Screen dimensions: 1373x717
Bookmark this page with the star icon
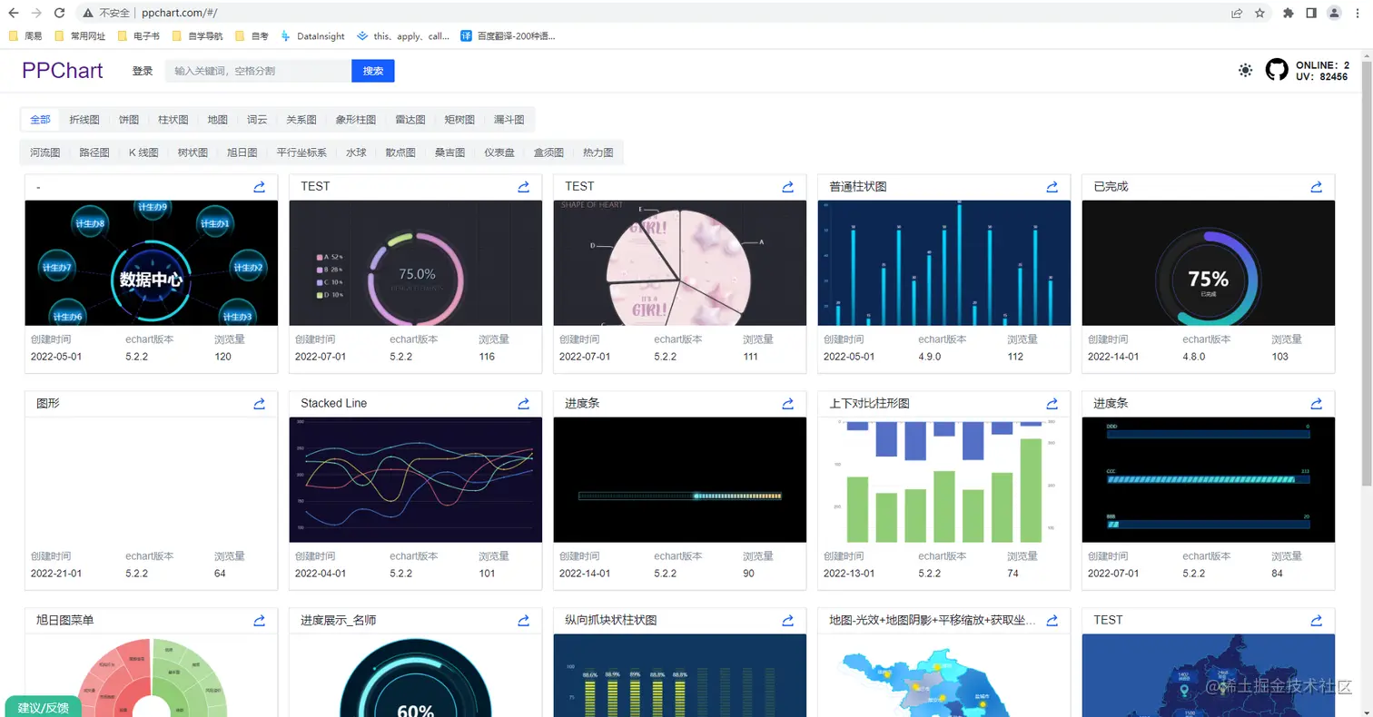coord(1260,14)
